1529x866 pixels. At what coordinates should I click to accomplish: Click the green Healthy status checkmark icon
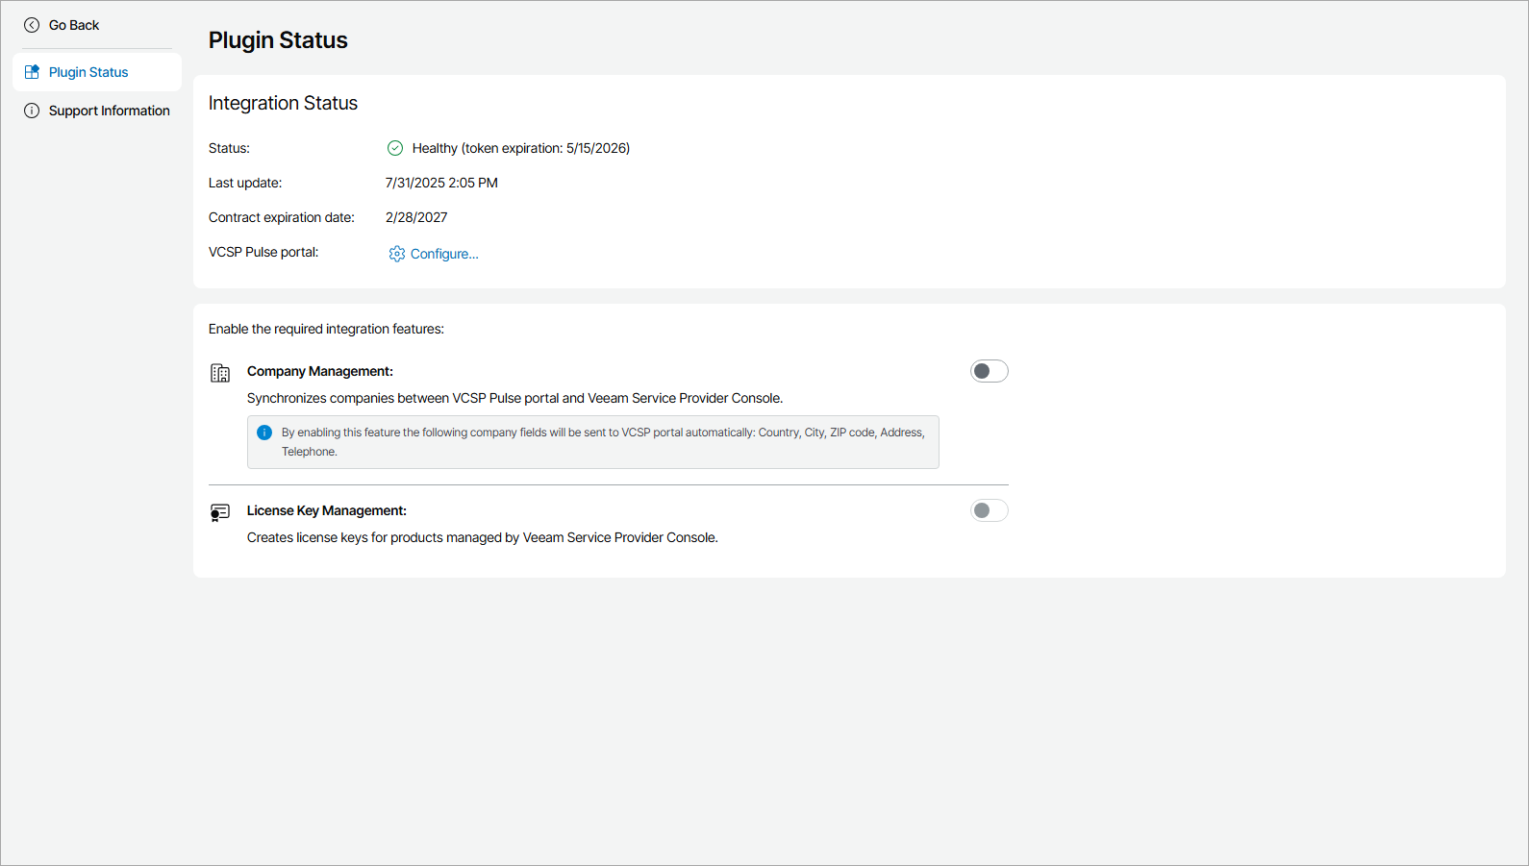click(394, 148)
